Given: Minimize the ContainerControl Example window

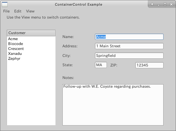Looking at the screenshot, I should 159,4.
